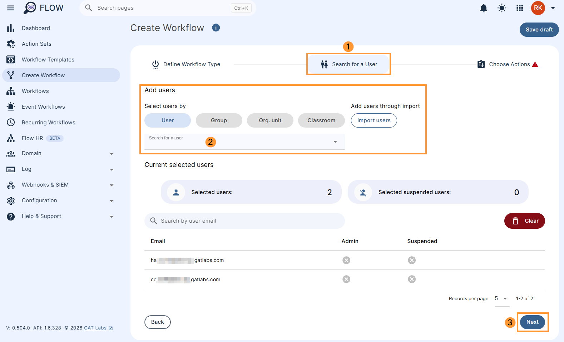Expand the Domain menu section
This screenshot has width=564, height=342.
112,154
